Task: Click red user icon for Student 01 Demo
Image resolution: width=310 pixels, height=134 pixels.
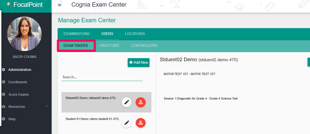Action: pyautogui.click(x=141, y=123)
